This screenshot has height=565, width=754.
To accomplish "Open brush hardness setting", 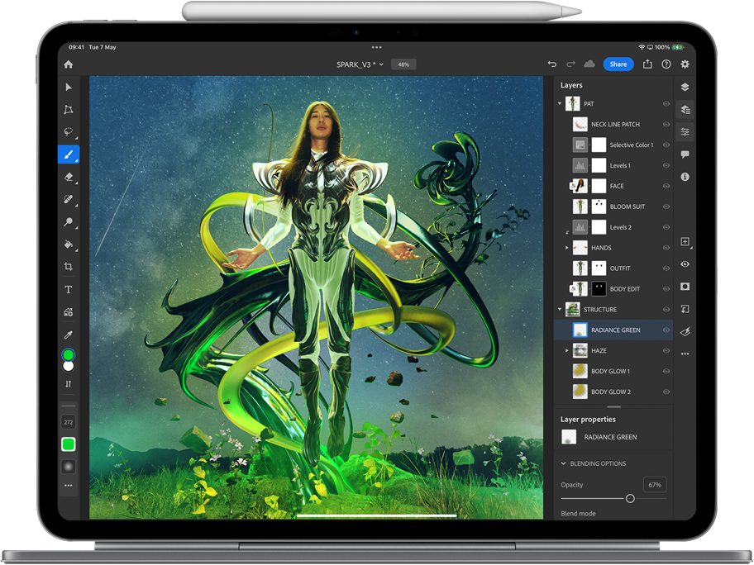I will [69, 467].
